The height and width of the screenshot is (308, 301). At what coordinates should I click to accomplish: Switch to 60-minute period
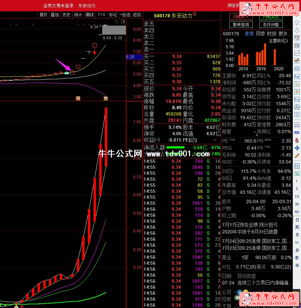point(297,212)
